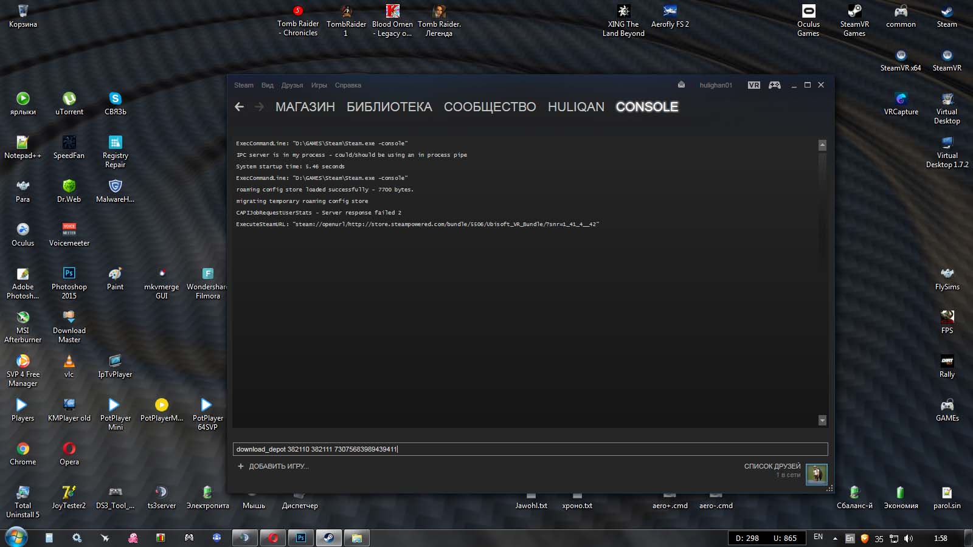The image size is (973, 547).
Task: Select MSI Afterburner desktop icon
Action: coord(23,326)
